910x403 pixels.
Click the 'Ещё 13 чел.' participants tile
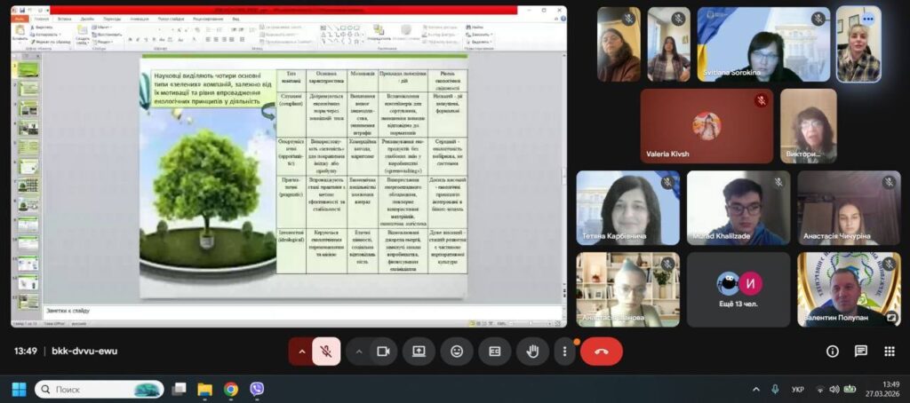738,289
